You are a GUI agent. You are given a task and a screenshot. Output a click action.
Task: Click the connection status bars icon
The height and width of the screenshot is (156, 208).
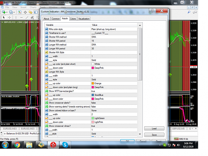pos(176,139)
